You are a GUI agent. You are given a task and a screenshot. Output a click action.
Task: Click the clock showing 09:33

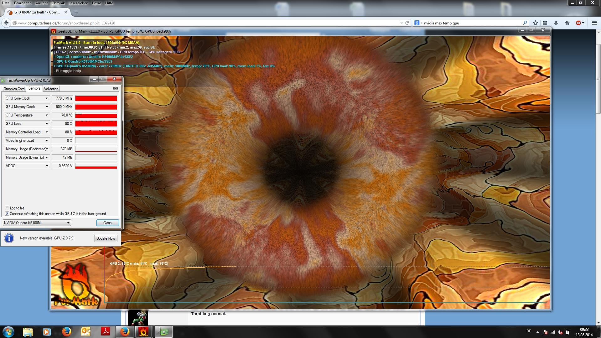click(x=584, y=330)
